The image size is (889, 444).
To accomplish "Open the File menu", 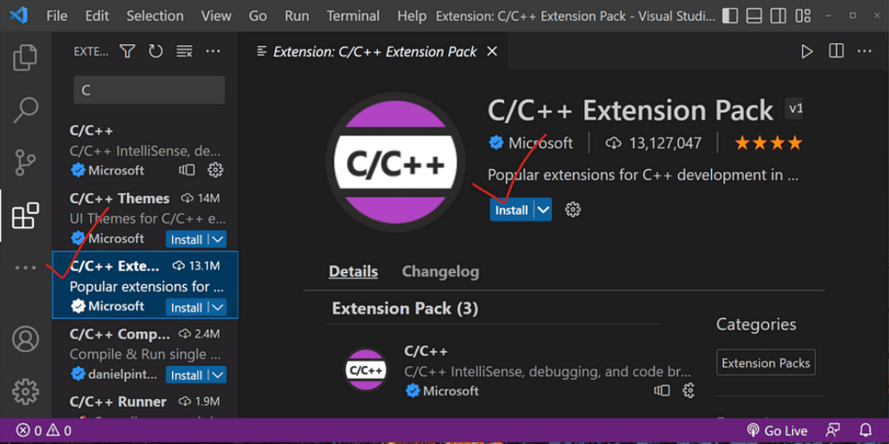I will (56, 16).
